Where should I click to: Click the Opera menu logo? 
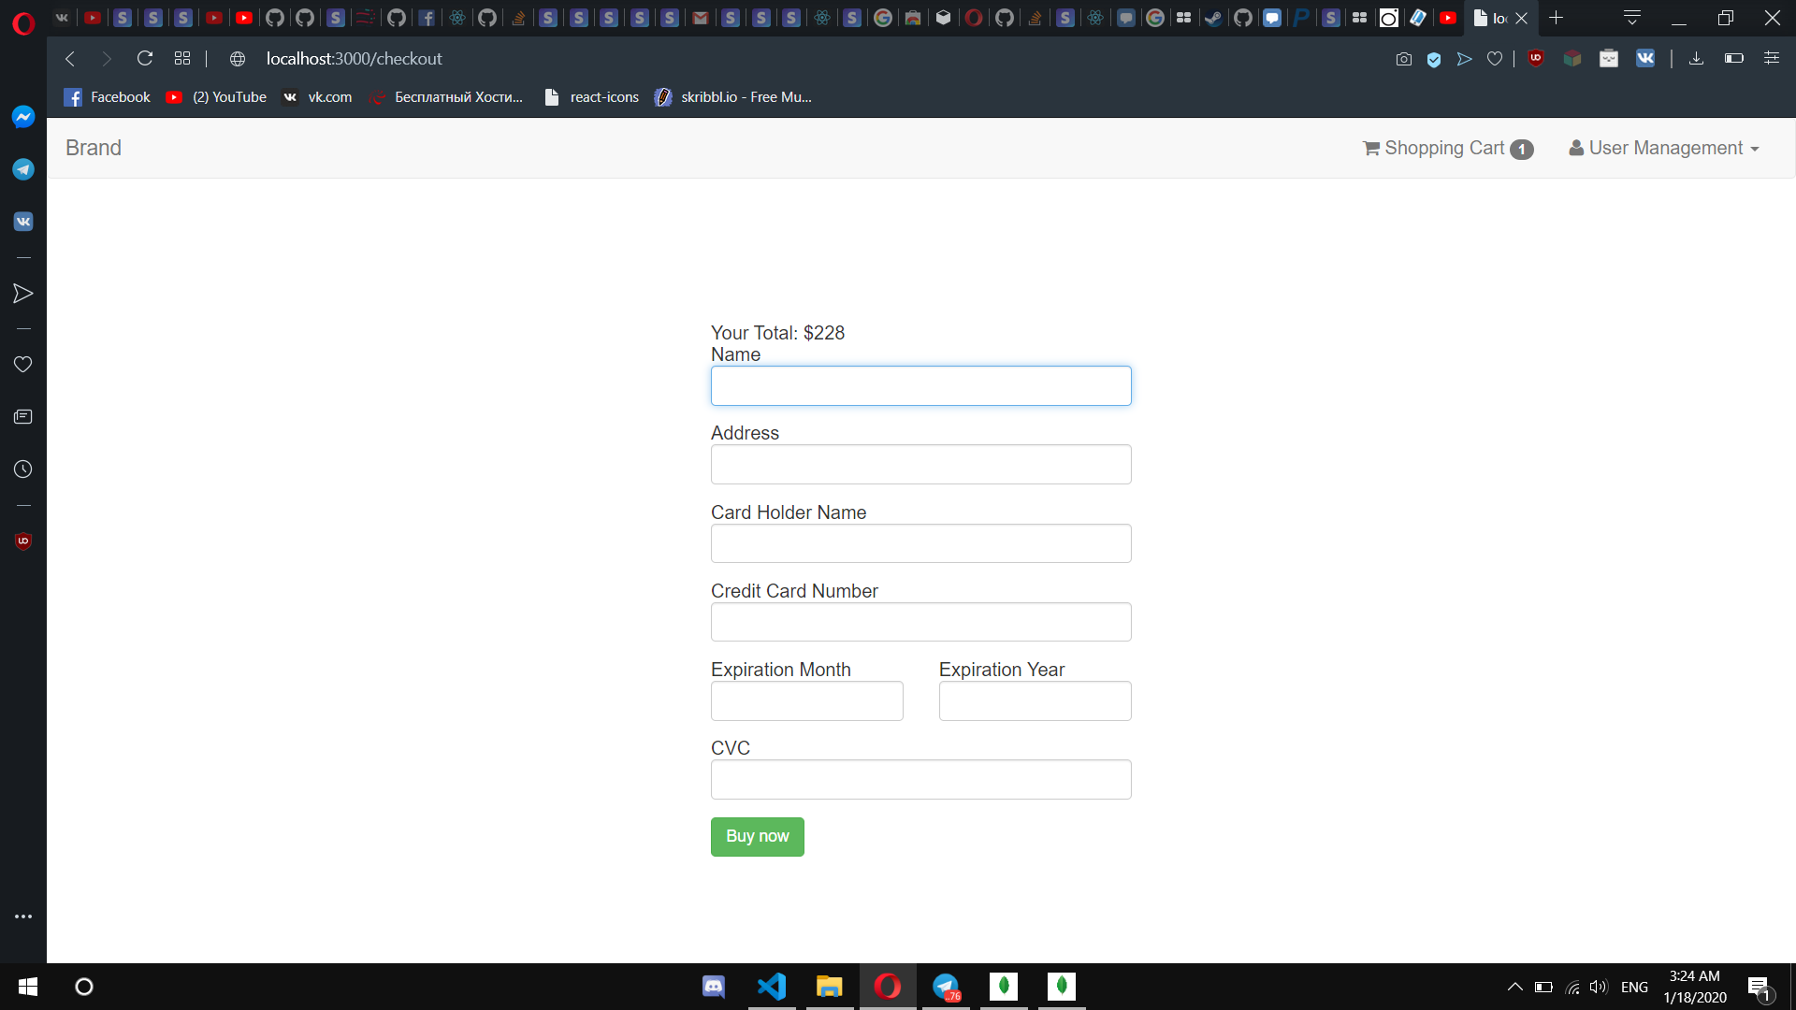23,22
